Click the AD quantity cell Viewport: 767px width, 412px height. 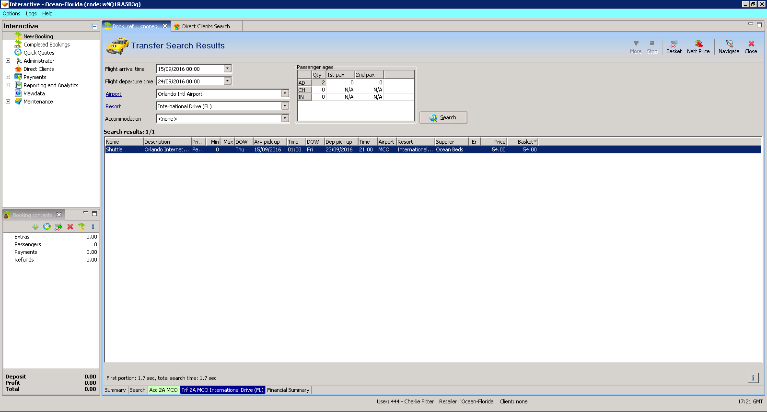[319, 82]
